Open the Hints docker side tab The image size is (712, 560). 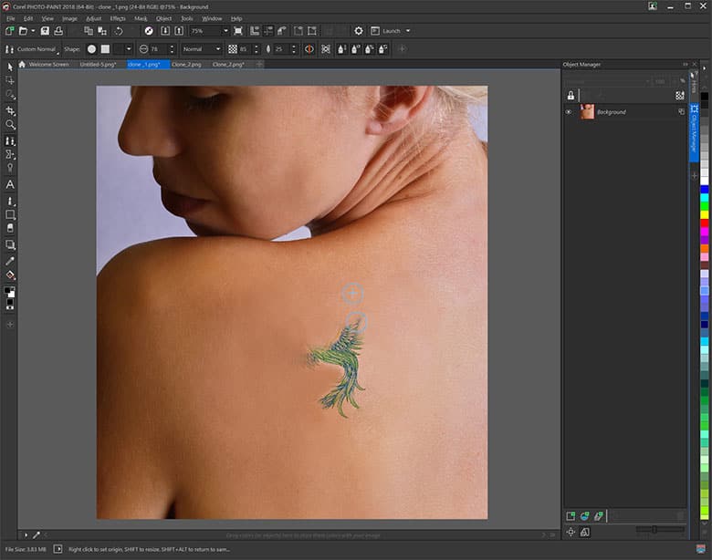[x=694, y=84]
